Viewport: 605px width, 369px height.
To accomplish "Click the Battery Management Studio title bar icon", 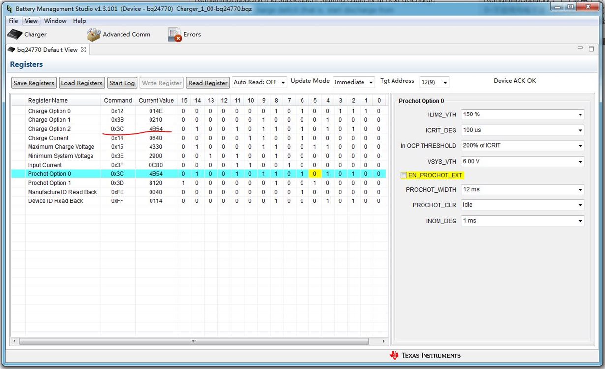I will (x=10, y=9).
